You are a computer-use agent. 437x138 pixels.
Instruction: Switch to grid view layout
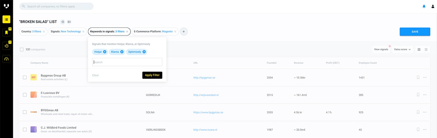419,49
